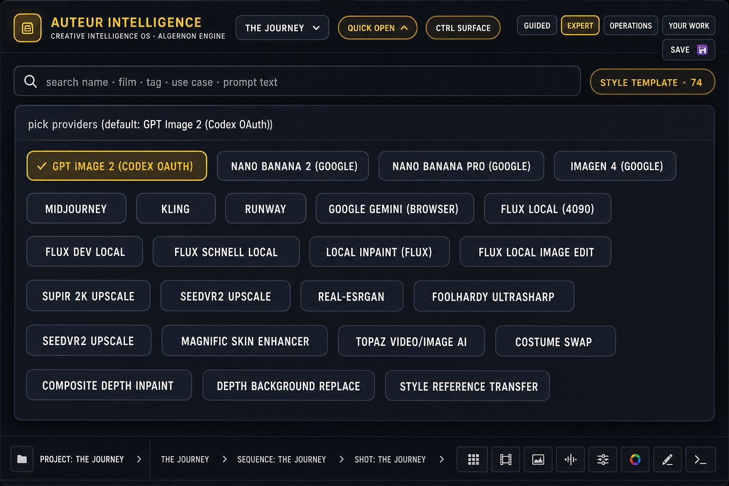
Task: Expand chevron after Project: The Journey
Action: [139, 459]
